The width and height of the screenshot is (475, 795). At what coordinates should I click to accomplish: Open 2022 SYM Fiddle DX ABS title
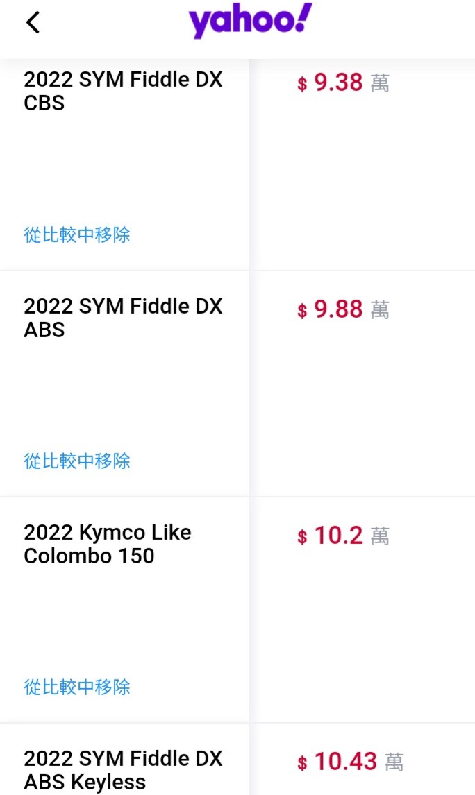[123, 318]
